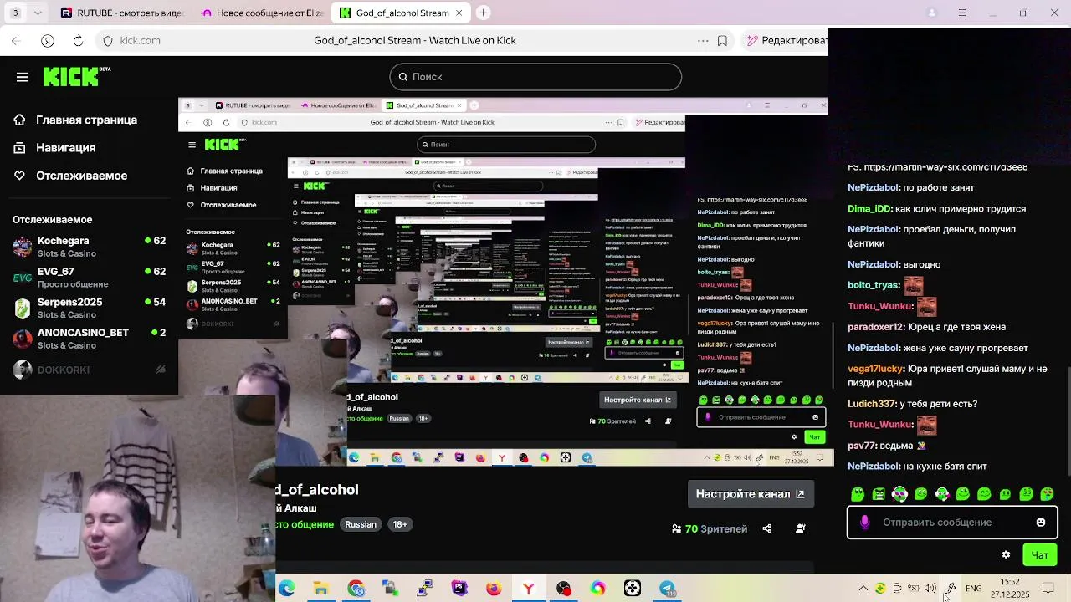Go to the KICK logo homepage
This screenshot has width=1071, height=602.
(76, 76)
